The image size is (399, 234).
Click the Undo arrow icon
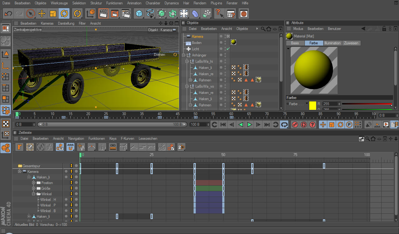(8, 13)
